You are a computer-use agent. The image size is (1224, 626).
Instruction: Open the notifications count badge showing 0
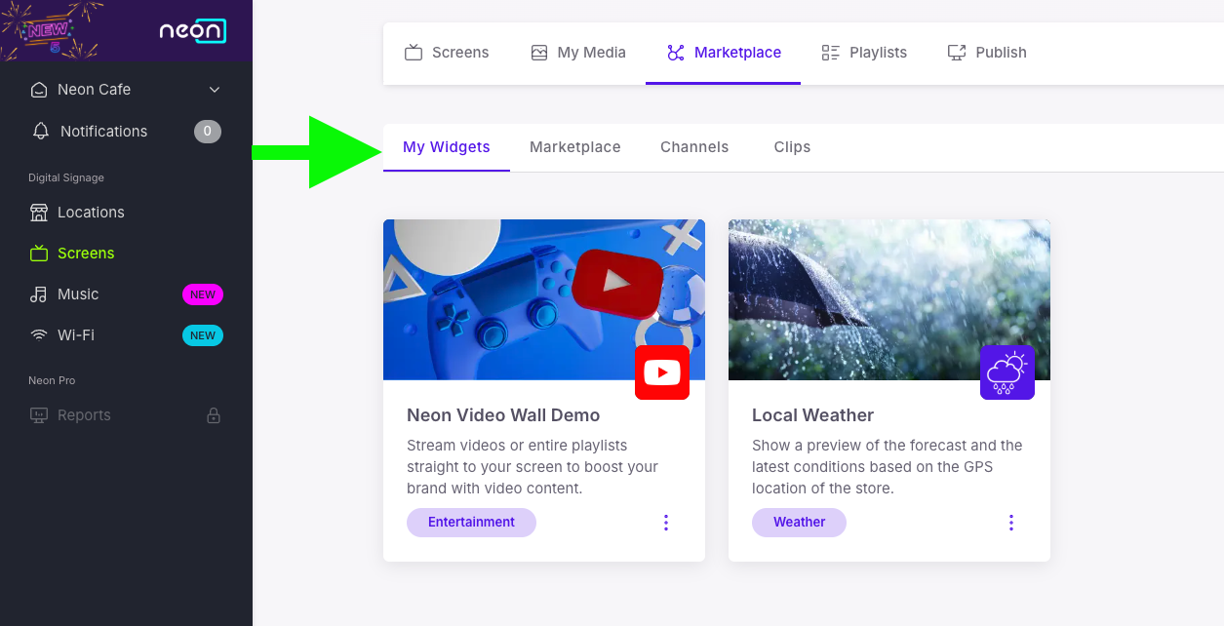pos(208,132)
